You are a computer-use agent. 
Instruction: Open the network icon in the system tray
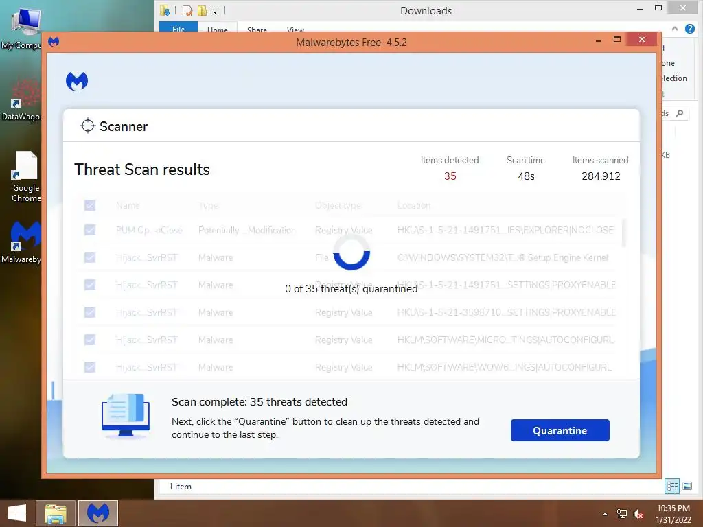pos(622,514)
